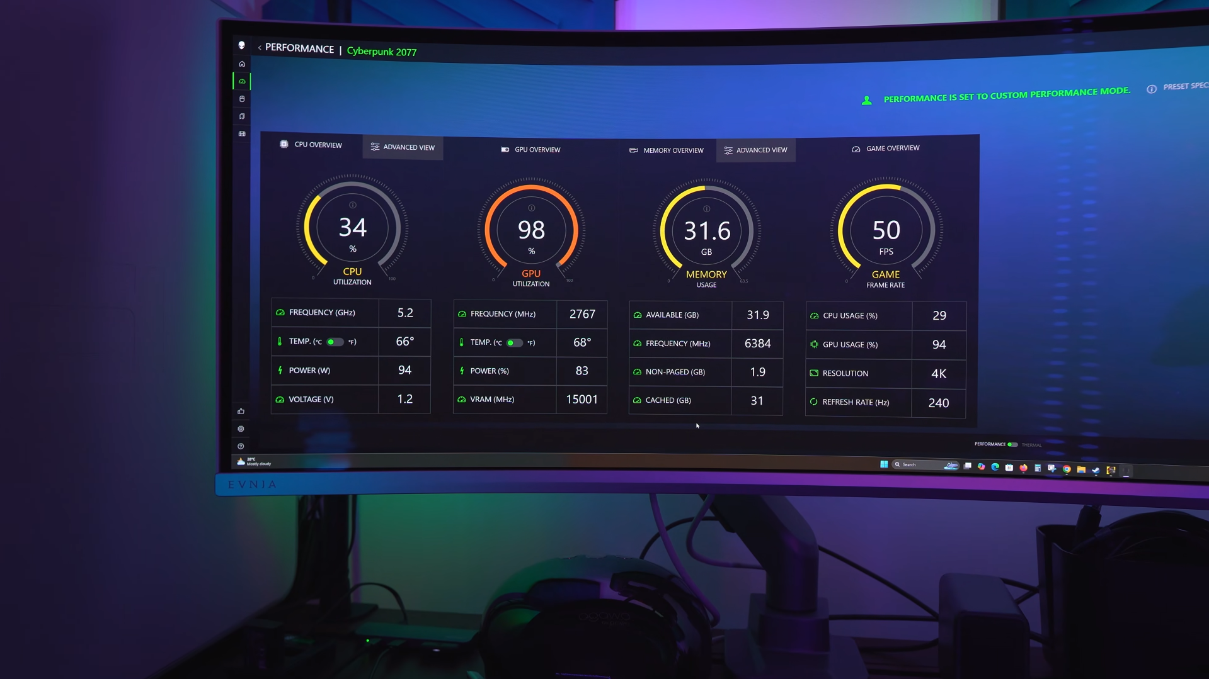Click the CACHED (GB) value 31
Image resolution: width=1209 pixels, height=679 pixels.
757,401
